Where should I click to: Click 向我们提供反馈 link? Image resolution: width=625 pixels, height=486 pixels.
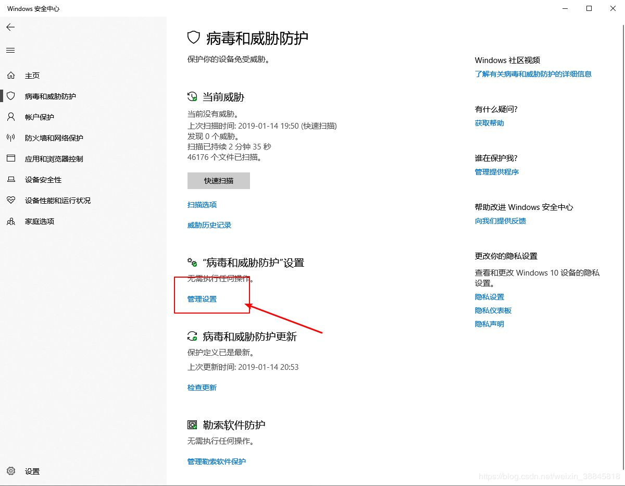(x=501, y=221)
